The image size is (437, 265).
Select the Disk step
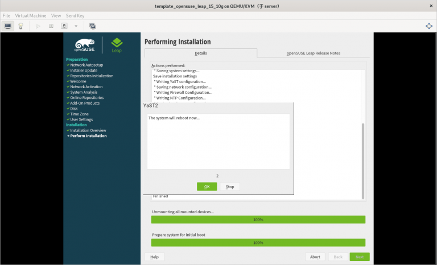[74, 109]
